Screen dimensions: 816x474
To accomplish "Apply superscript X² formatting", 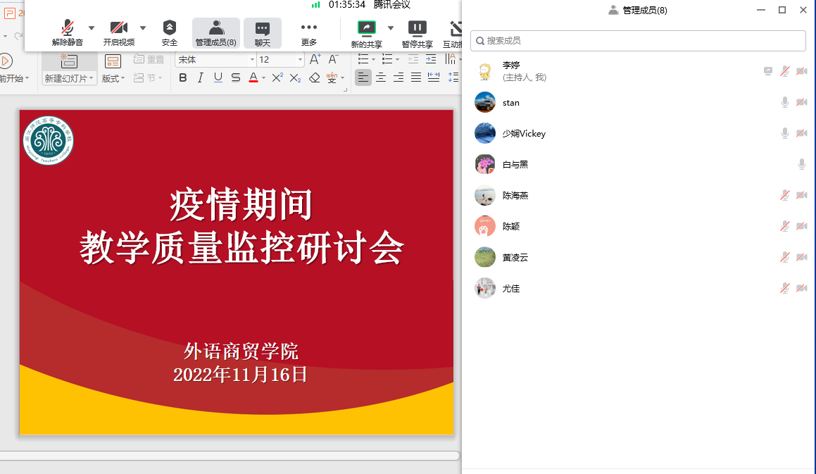I will click(x=277, y=77).
